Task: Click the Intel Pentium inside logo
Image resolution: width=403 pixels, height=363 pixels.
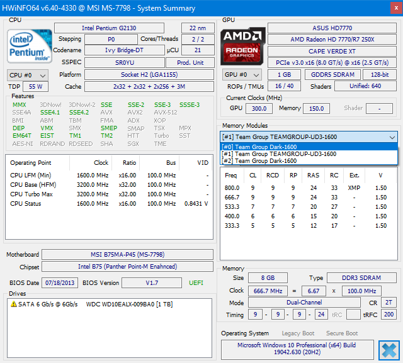Action: (30, 46)
